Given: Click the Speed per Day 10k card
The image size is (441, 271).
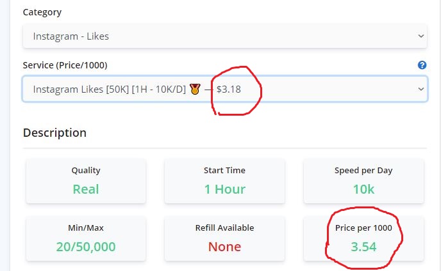Looking at the screenshot, I should tap(363, 181).
